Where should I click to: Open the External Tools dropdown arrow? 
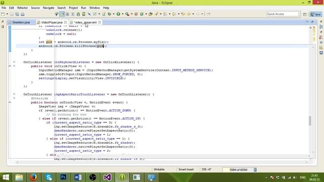pos(132,14)
